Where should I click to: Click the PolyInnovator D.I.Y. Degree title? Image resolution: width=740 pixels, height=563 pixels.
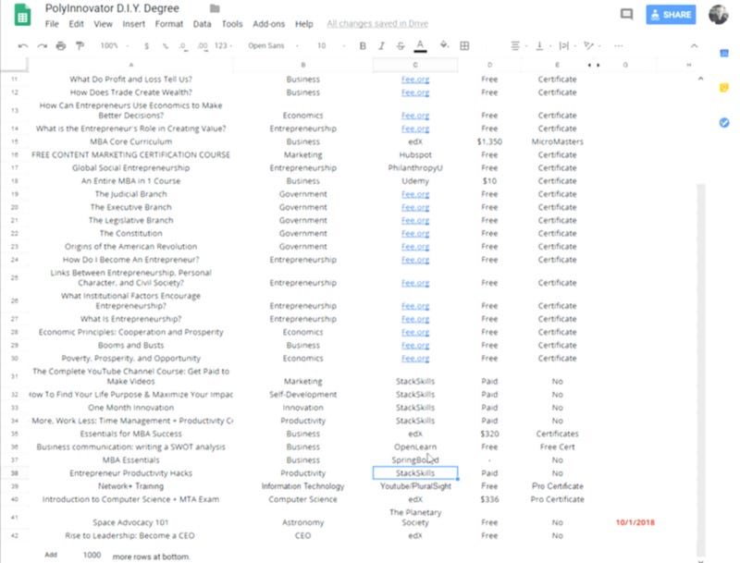click(112, 8)
